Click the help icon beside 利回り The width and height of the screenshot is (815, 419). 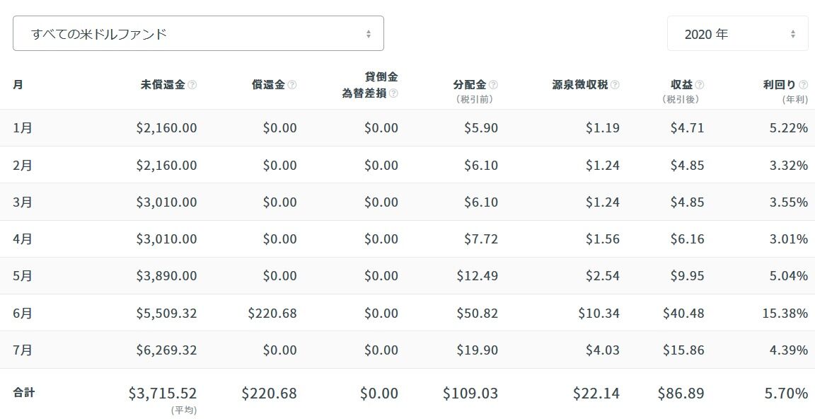tap(804, 85)
